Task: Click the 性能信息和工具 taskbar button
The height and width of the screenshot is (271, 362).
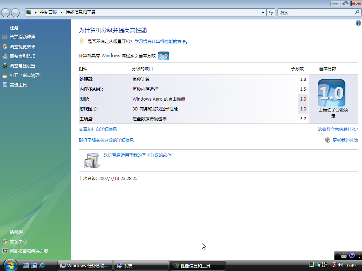Action: click(198, 266)
